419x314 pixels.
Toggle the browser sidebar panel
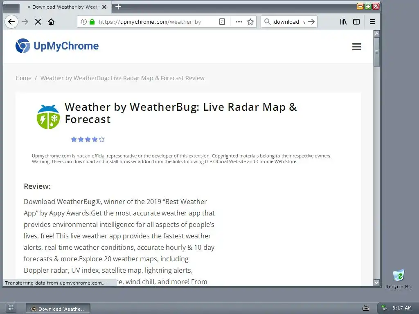[356, 22]
